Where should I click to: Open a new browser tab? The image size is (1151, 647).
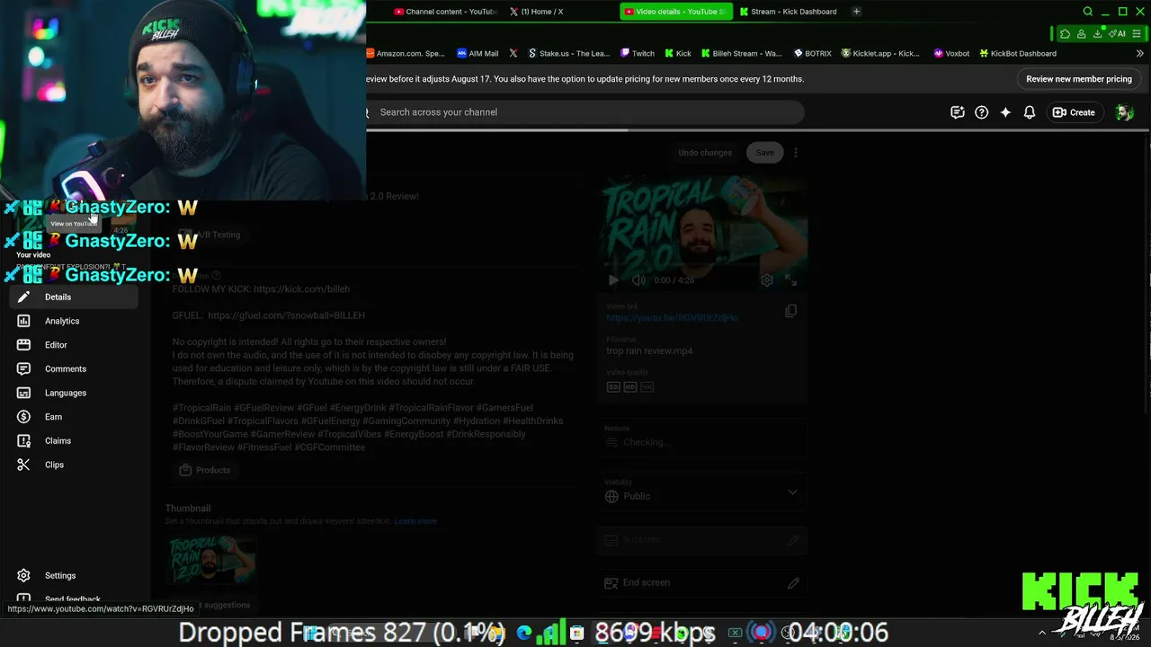click(856, 12)
